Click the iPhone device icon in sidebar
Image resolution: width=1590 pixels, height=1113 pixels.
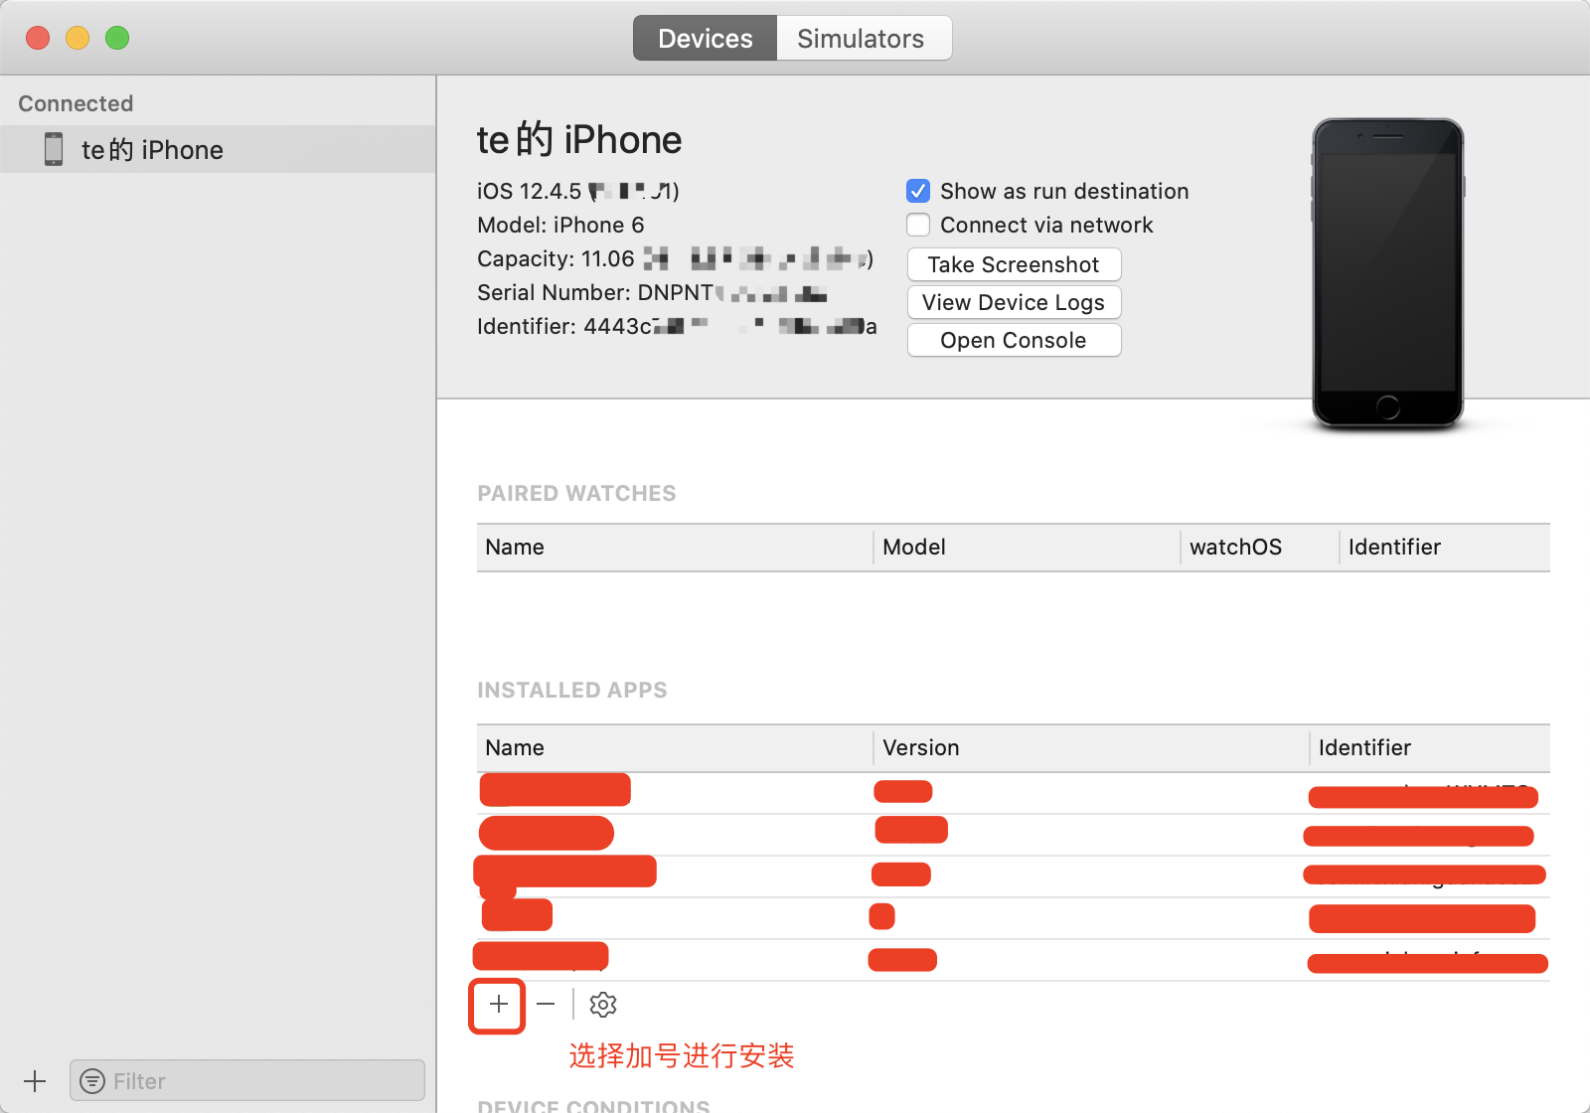tap(54, 149)
